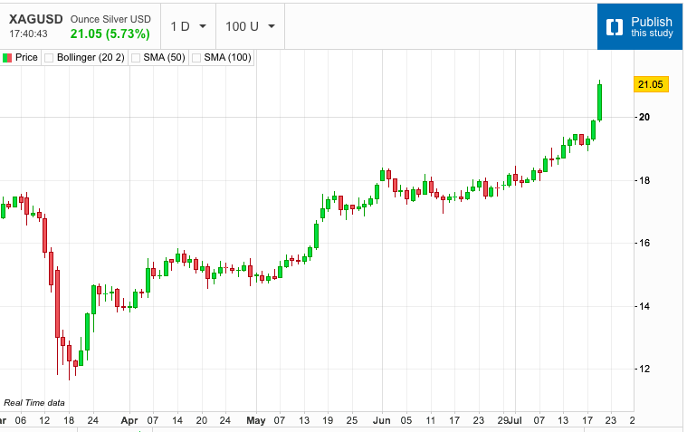Expand the 100 U units dropdown

click(x=250, y=26)
